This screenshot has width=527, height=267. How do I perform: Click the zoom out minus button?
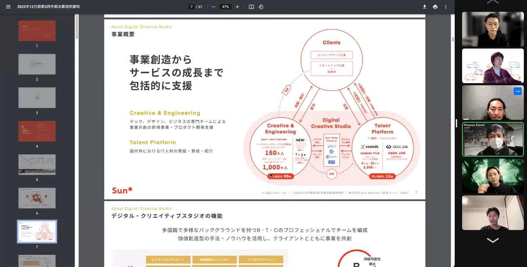(213, 7)
